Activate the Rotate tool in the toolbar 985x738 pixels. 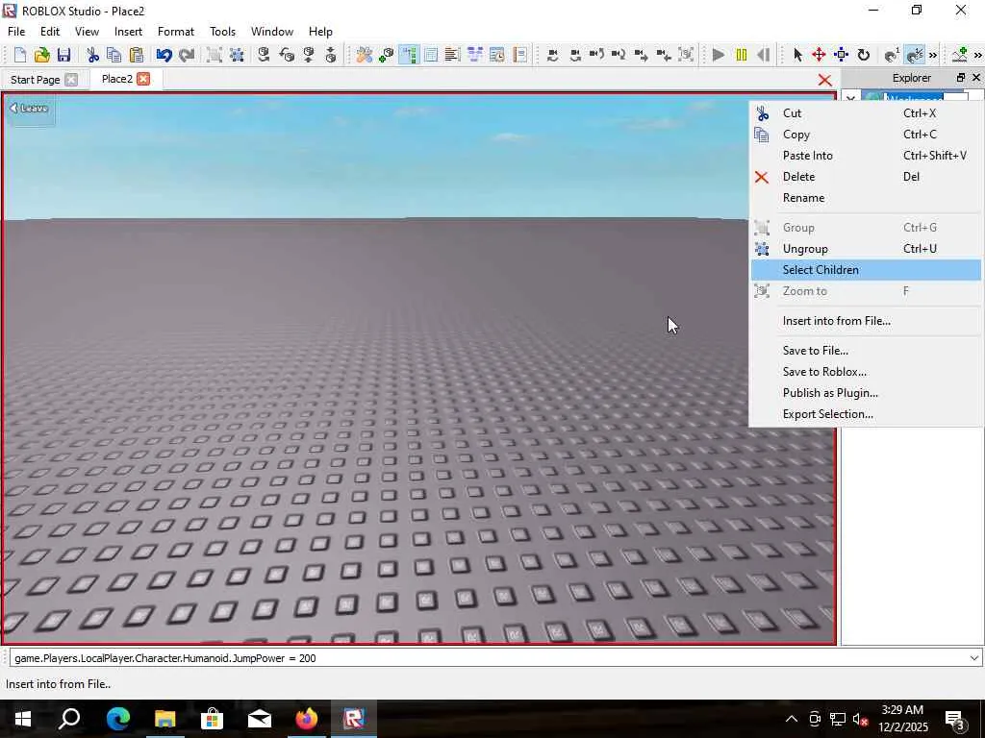(863, 56)
